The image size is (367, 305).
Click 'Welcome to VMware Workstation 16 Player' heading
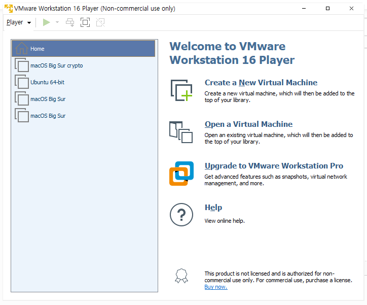click(x=232, y=53)
